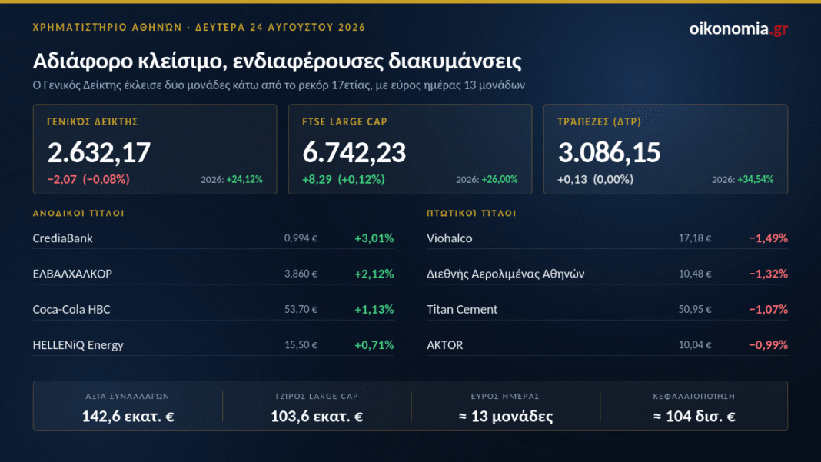
Task: Click the ΕΛΒΑΛΧΑΛΚΟΡ row name
Action: (x=72, y=274)
